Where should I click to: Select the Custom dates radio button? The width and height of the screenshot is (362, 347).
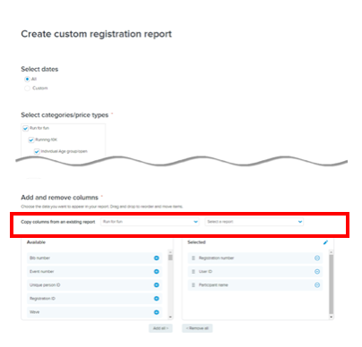coord(27,88)
